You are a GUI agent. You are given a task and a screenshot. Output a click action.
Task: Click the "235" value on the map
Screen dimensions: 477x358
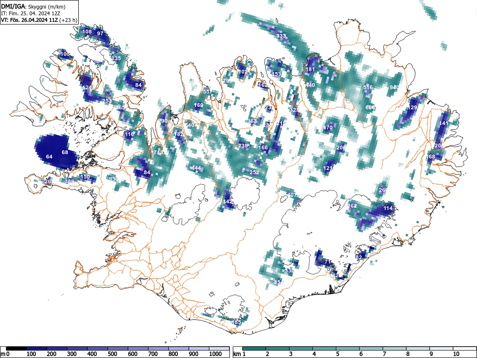click(x=116, y=58)
